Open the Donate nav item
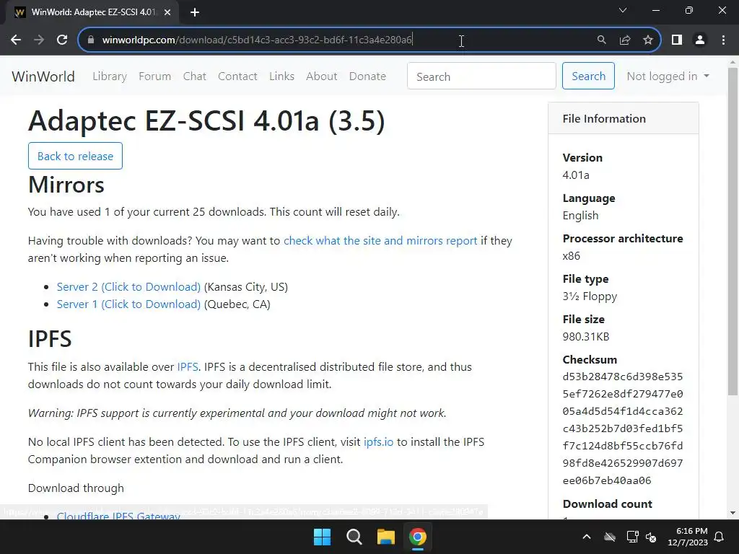 point(367,76)
